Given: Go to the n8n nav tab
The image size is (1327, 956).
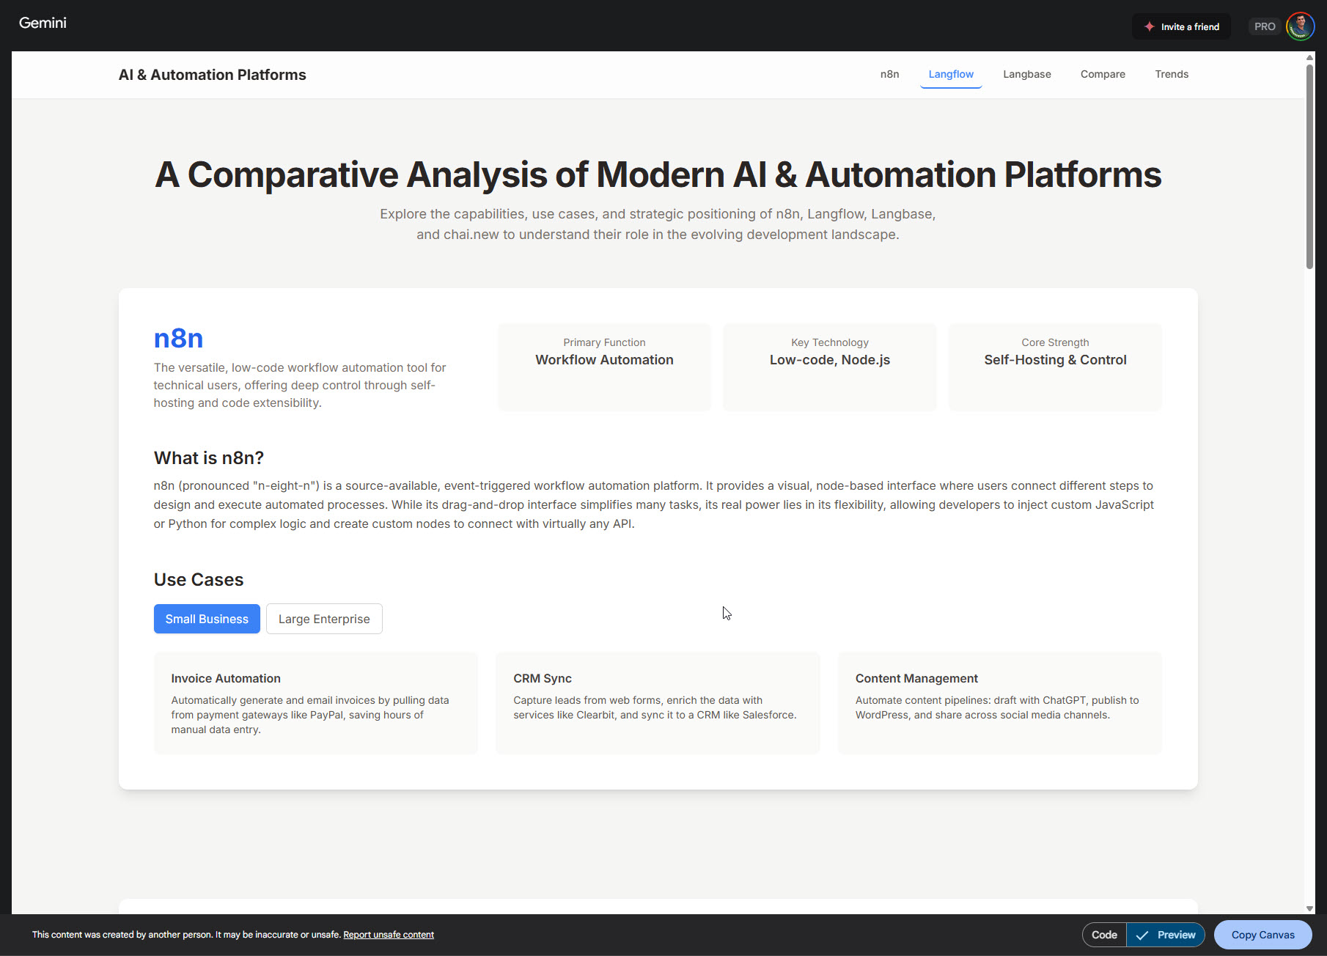Looking at the screenshot, I should coord(889,74).
